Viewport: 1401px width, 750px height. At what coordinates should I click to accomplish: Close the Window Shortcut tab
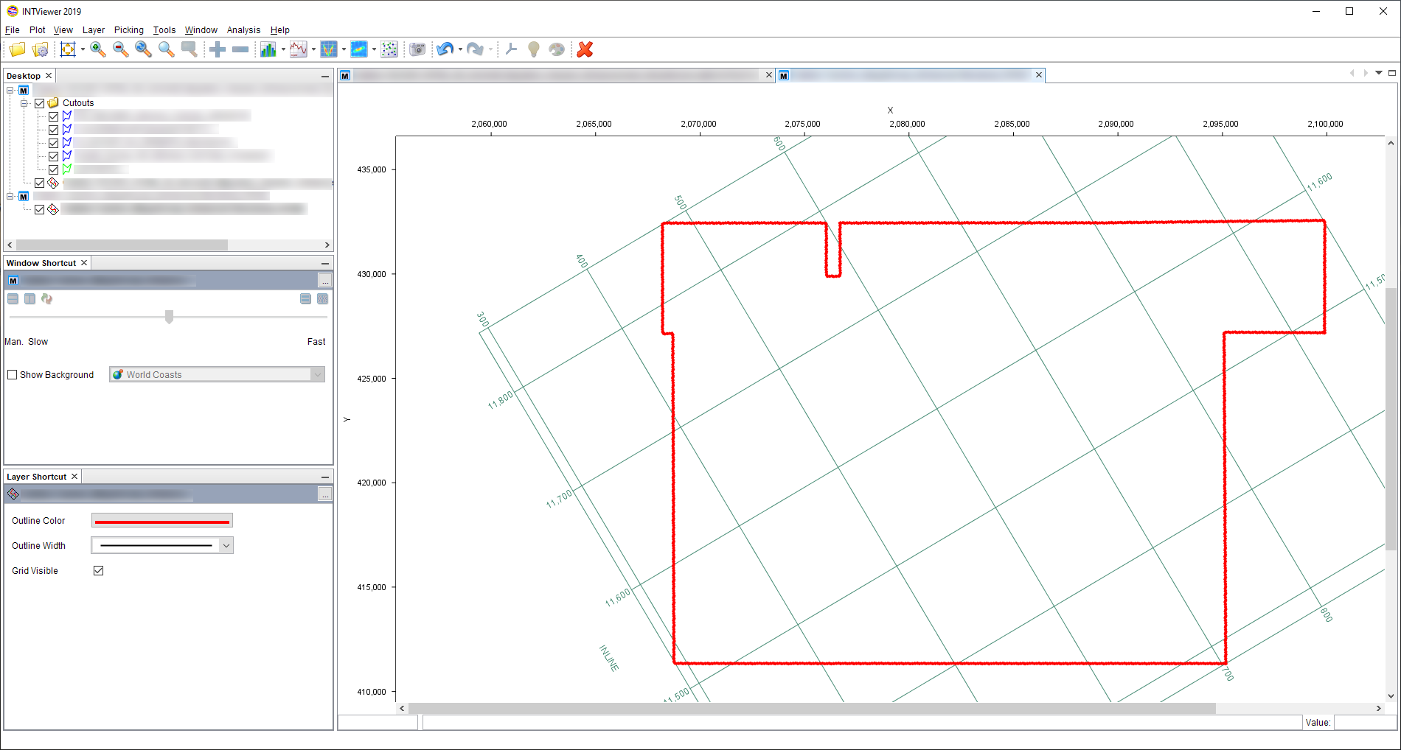(84, 263)
